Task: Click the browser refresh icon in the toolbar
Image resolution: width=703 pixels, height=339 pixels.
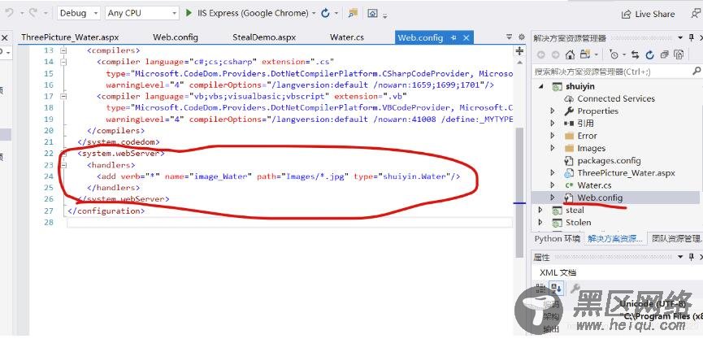Action: [x=326, y=14]
